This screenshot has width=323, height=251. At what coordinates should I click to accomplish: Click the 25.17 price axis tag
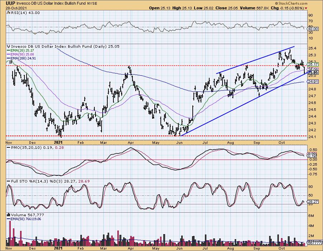tap(313, 65)
